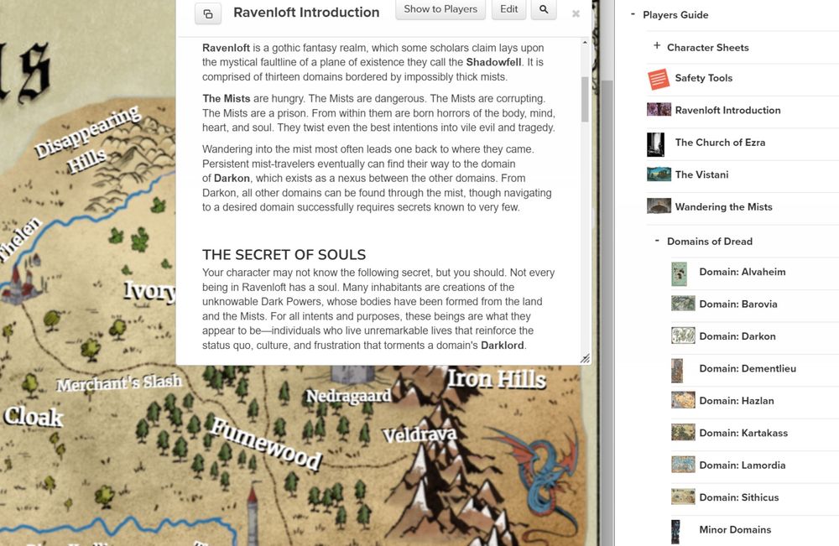Click Disappearing Hills label on map
Screen dimensions: 839x546
click(88, 138)
